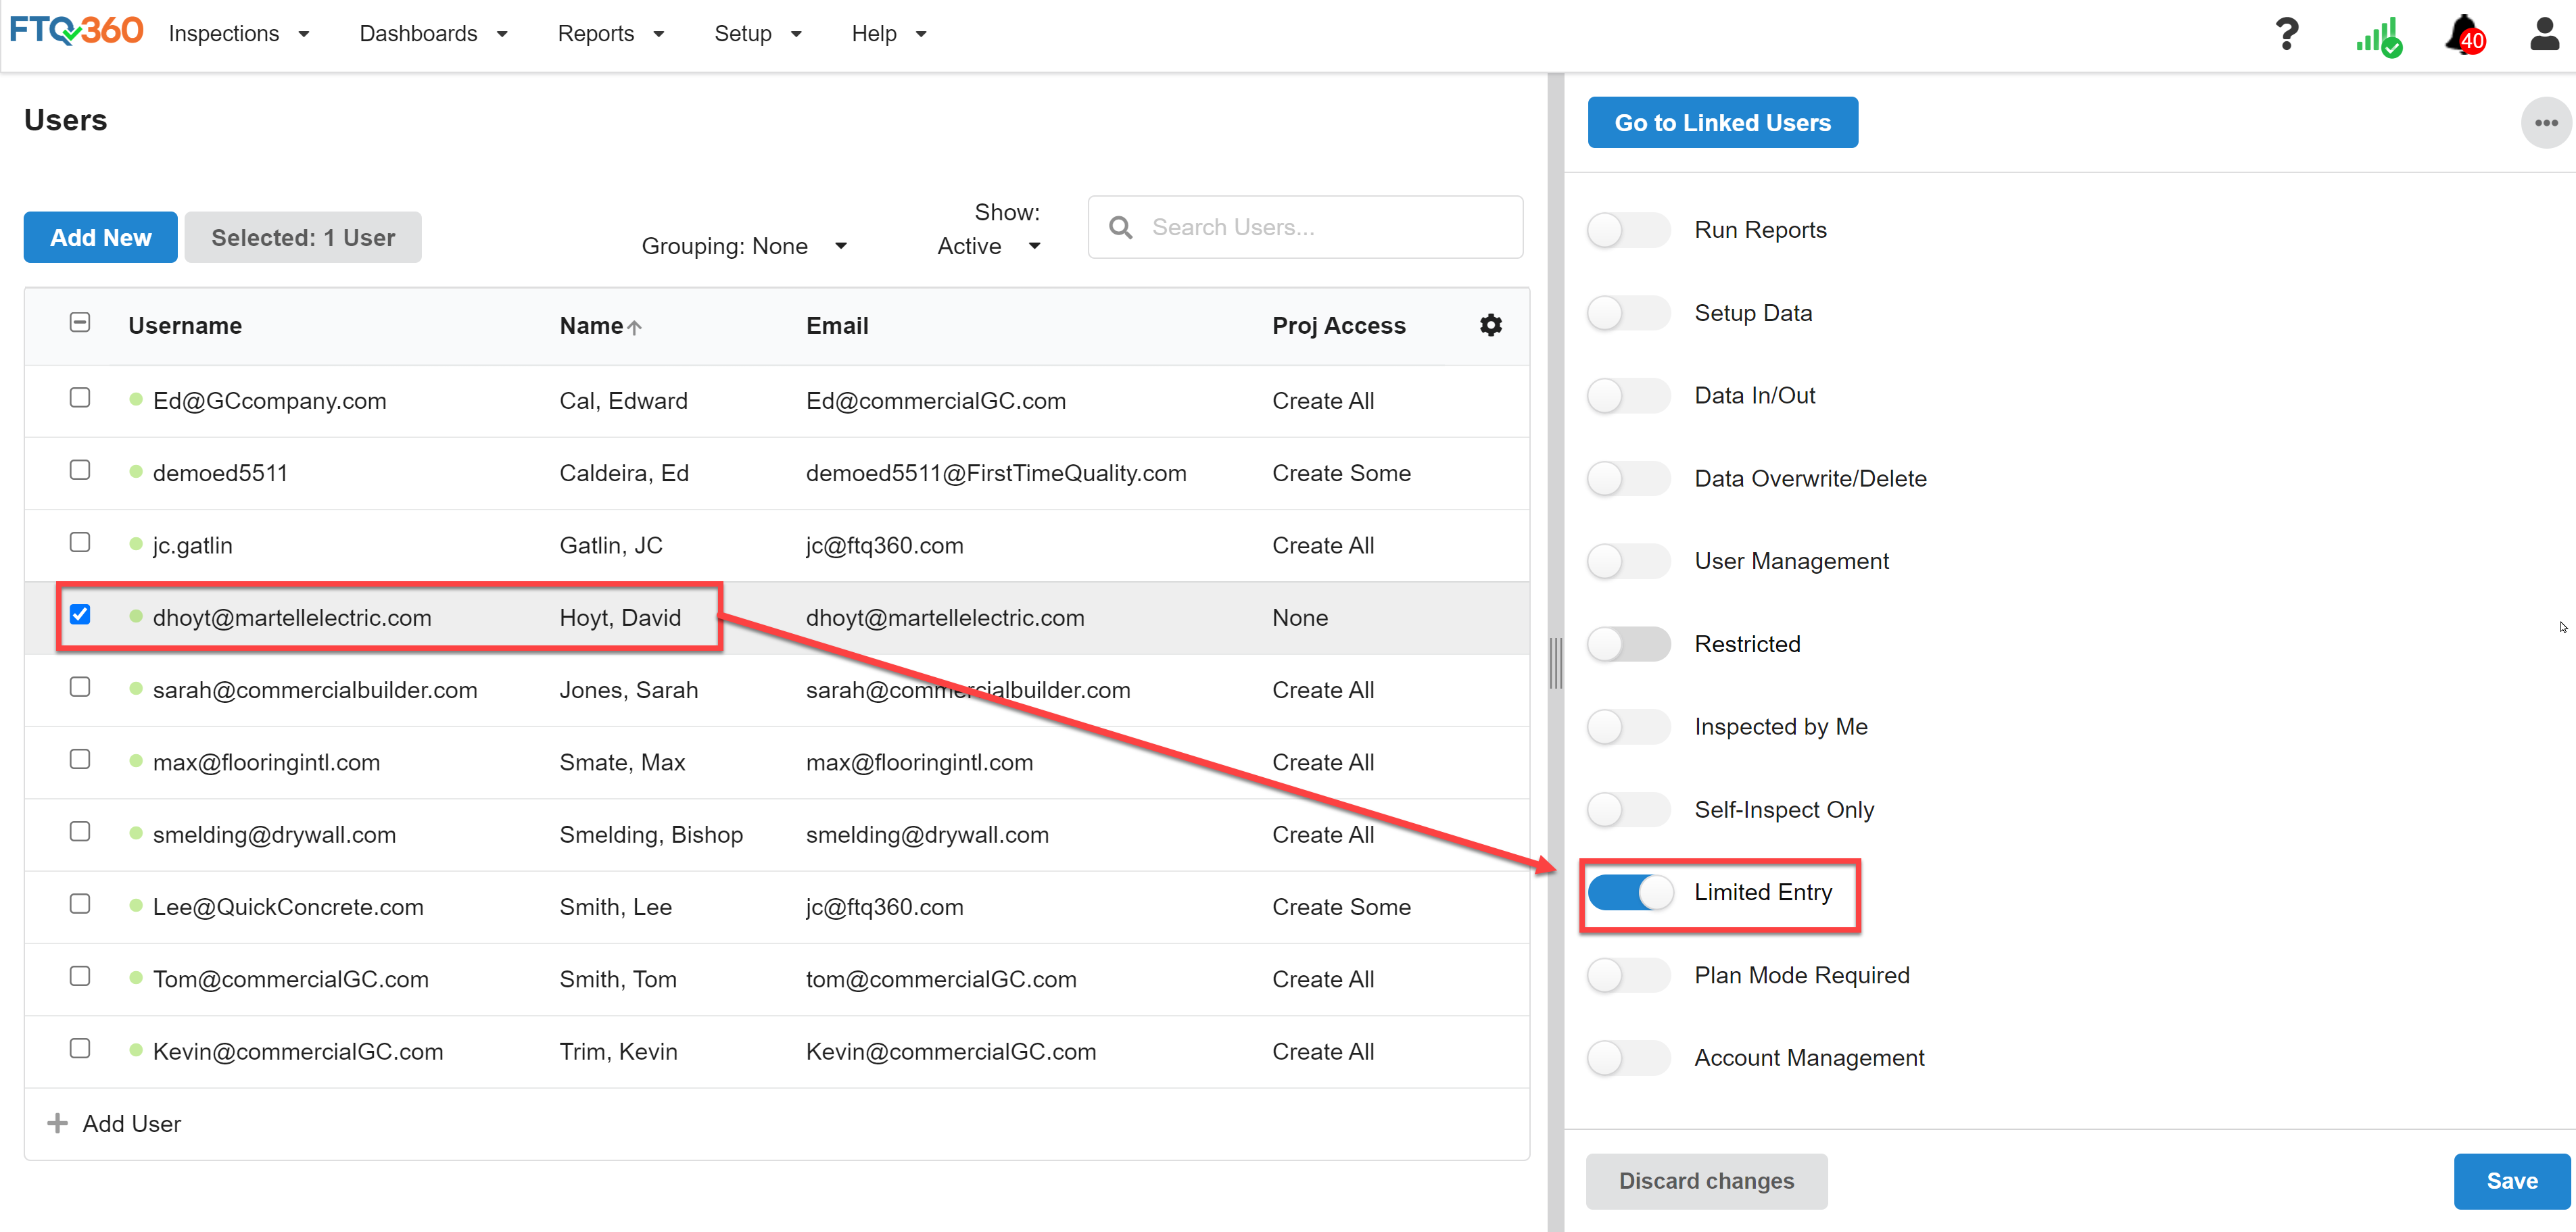This screenshot has width=2576, height=1232.
Task: Click 'None' project access for David Hoyt
Action: click(x=1300, y=618)
